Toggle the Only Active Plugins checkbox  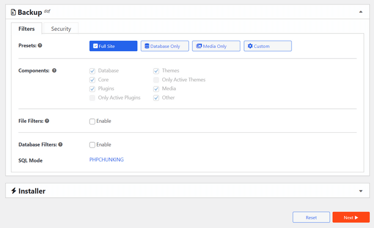[x=92, y=97]
